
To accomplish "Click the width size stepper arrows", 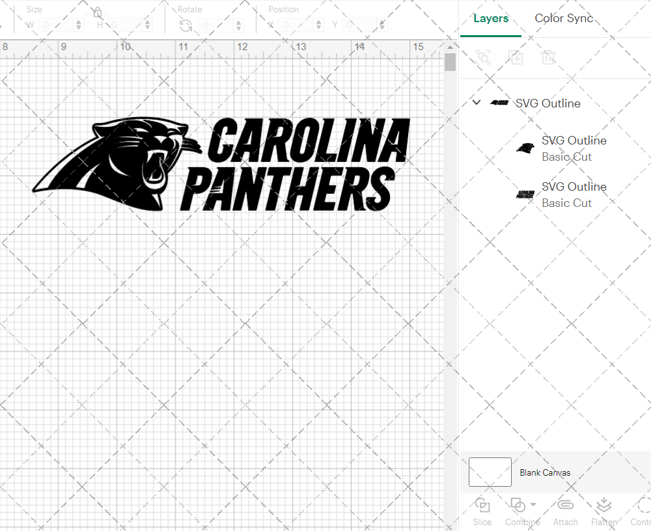I will pos(79,25).
